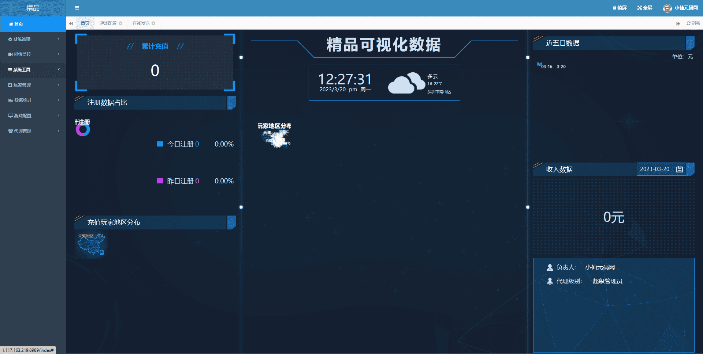Close the 游戏配置 tab
Viewport: 703px width, 354px height.
[x=120, y=23]
